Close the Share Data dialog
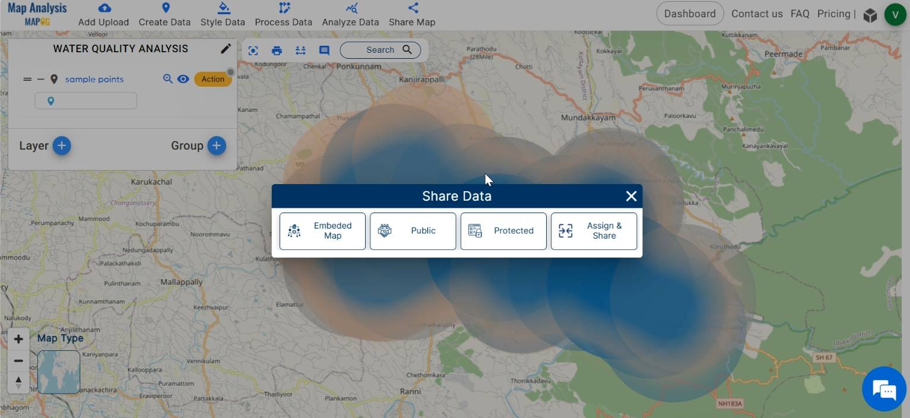 click(631, 196)
